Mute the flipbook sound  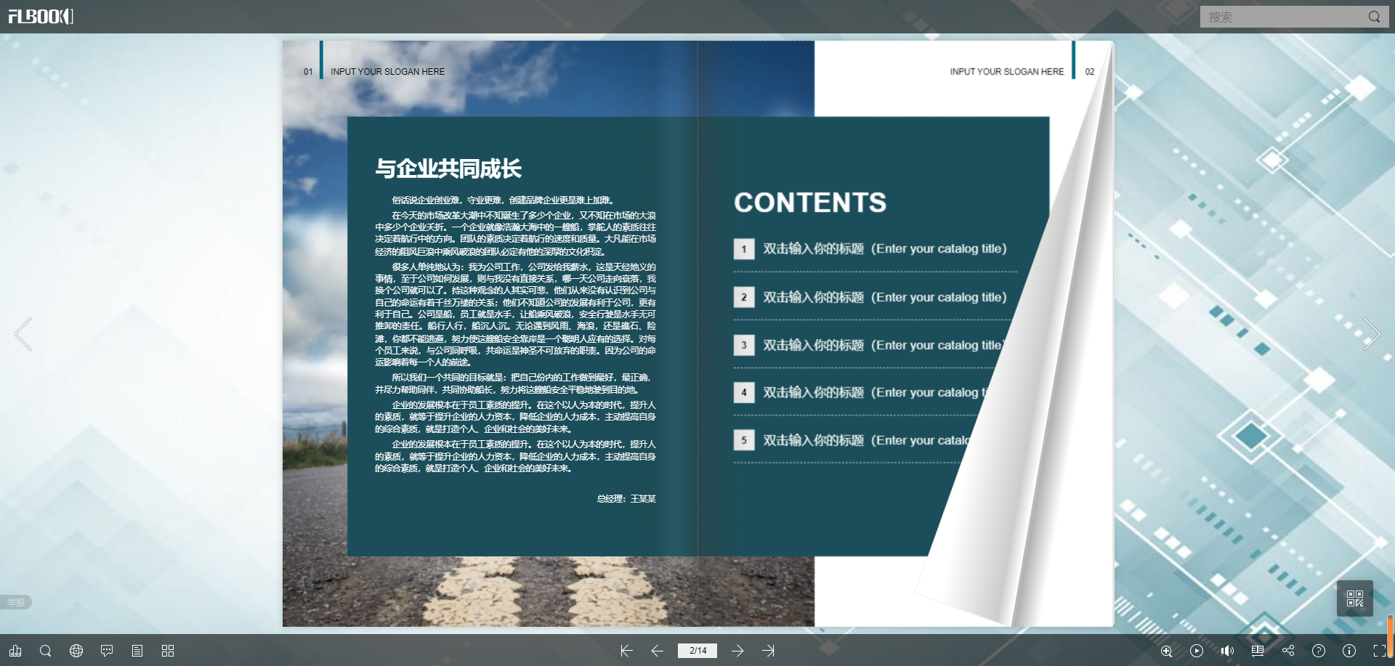coord(1227,651)
